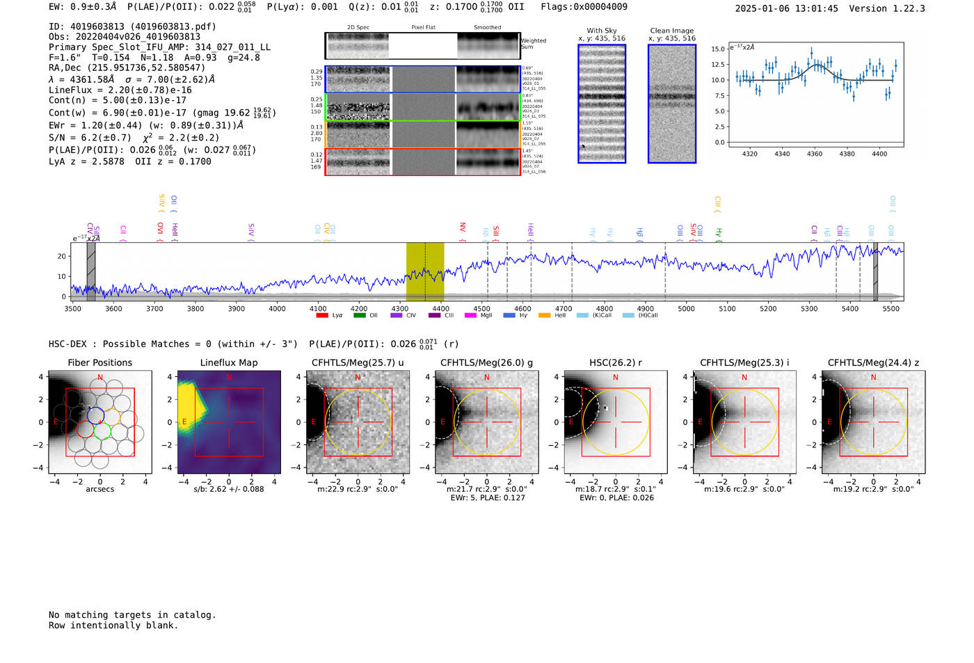Click 'No matching targets in catalog.' text

pyautogui.click(x=132, y=615)
